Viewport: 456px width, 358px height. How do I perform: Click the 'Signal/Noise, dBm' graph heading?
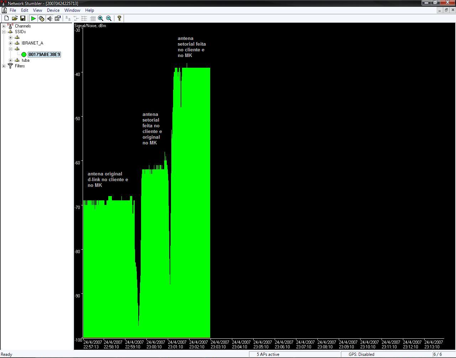click(x=90, y=25)
